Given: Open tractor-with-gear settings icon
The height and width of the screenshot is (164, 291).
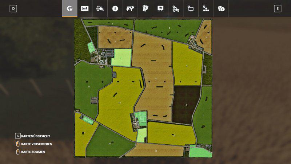Looking at the screenshot, I should coord(176,8).
